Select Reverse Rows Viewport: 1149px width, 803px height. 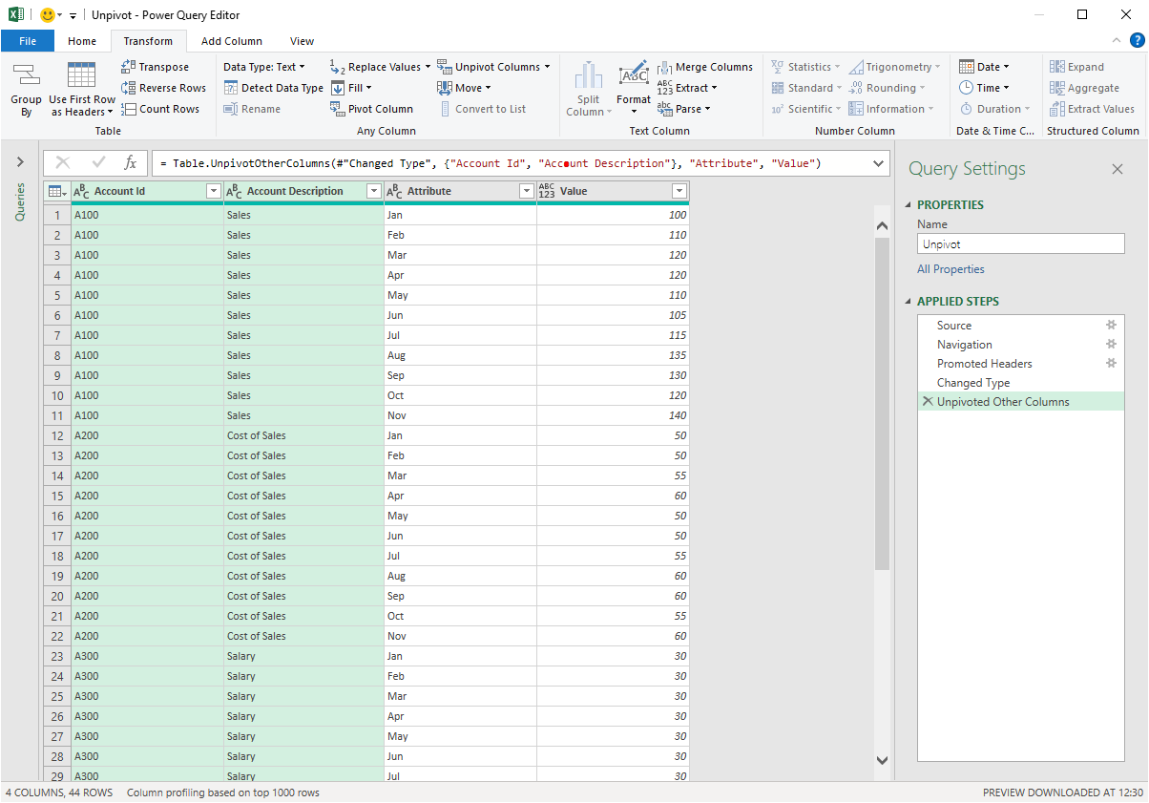163,88
